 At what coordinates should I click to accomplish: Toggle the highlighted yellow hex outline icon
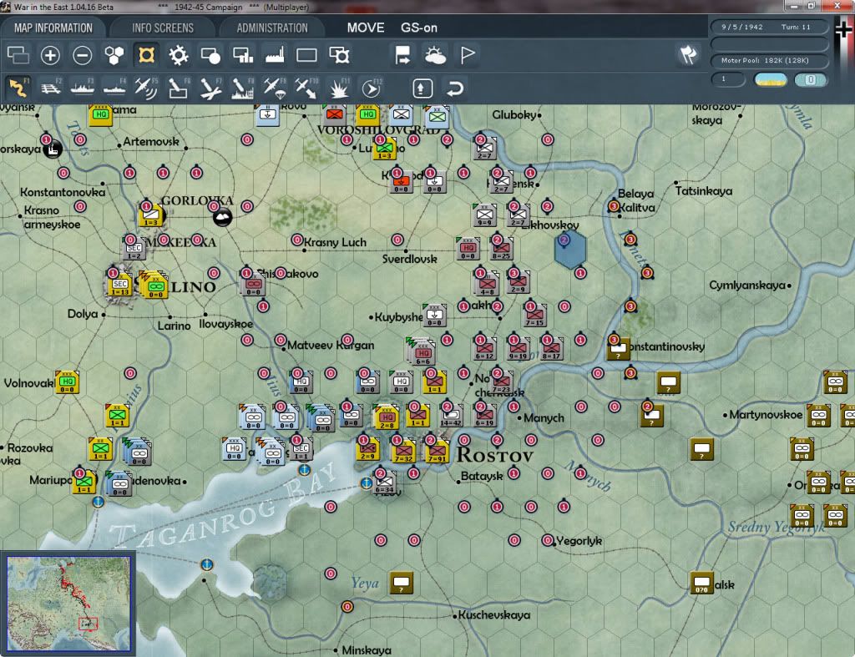(x=147, y=55)
